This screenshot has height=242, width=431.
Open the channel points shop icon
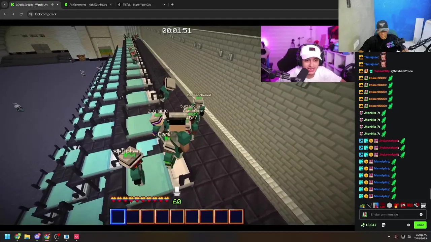point(384,225)
